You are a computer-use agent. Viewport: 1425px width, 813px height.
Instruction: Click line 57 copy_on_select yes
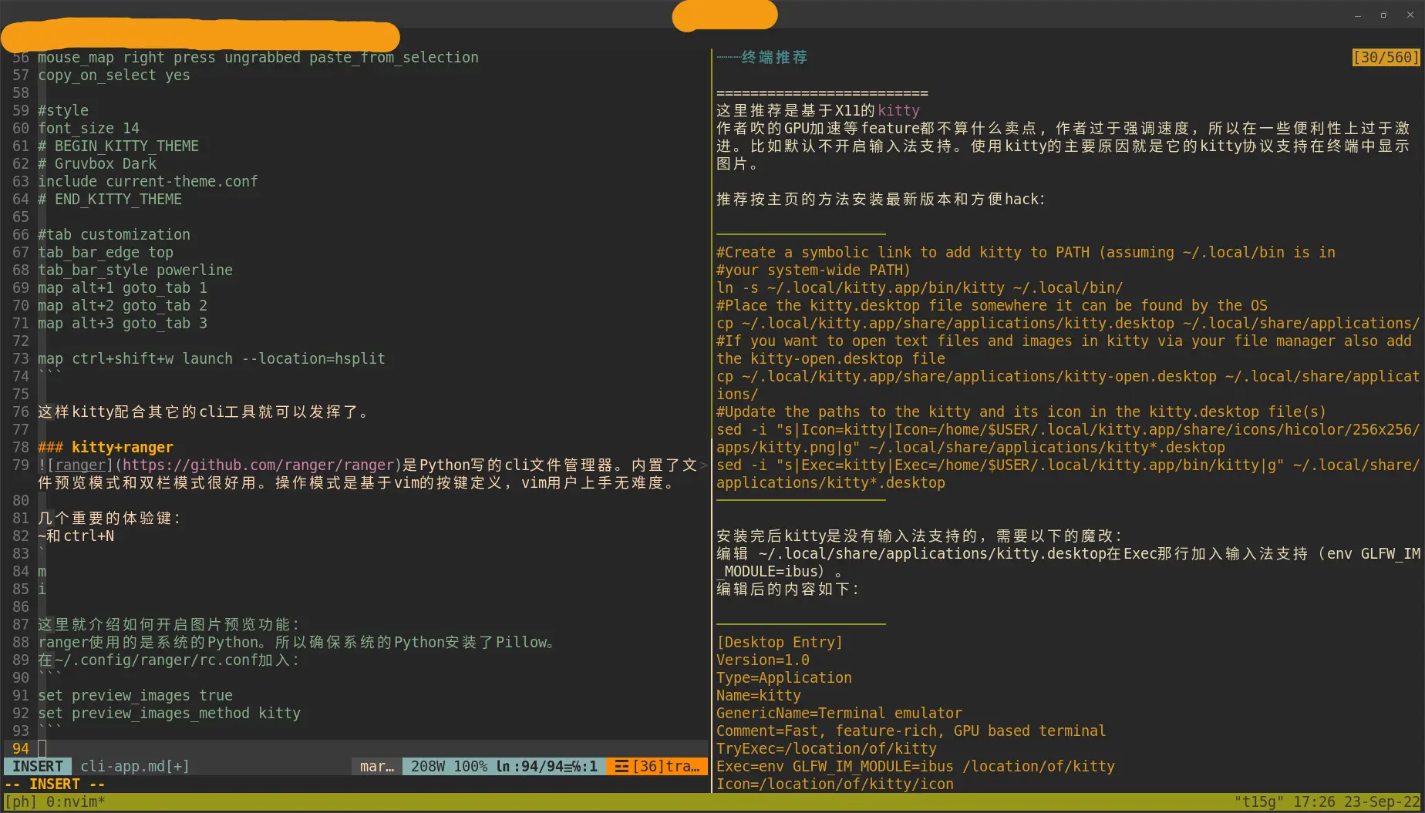(x=114, y=75)
